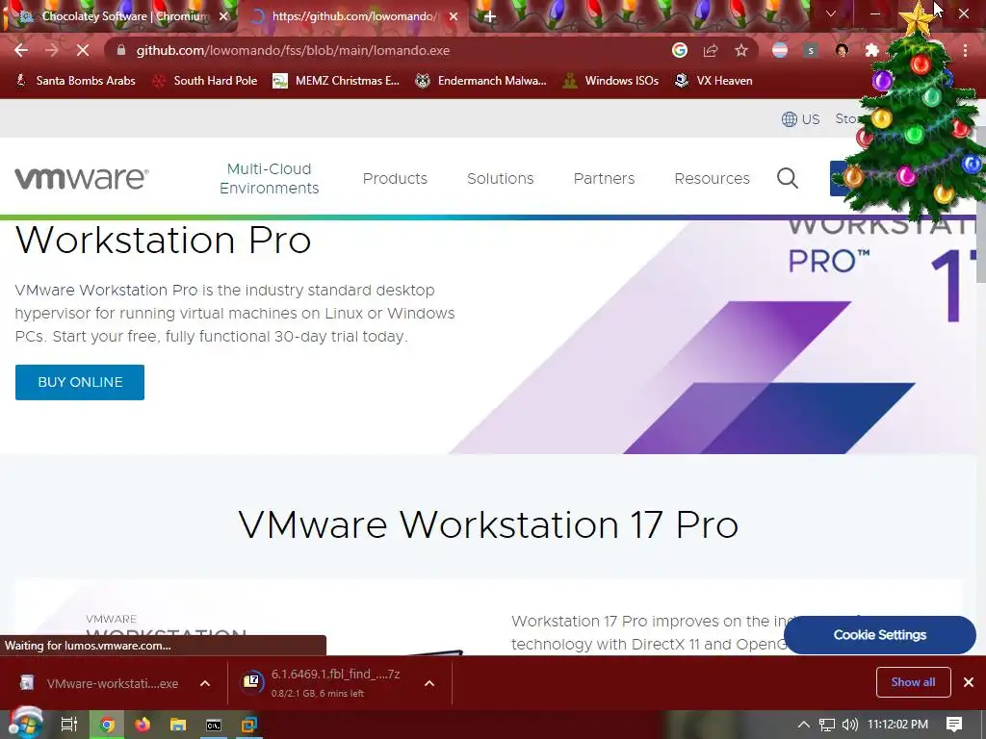
Task: Click the 11:12:02 PM clock
Action: coord(898,725)
